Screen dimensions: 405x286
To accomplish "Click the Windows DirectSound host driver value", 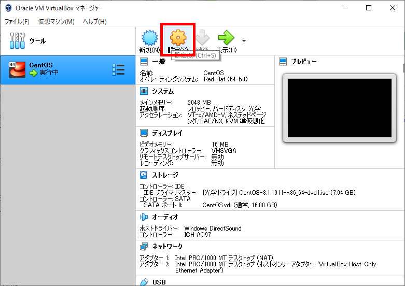I will coord(213,228).
